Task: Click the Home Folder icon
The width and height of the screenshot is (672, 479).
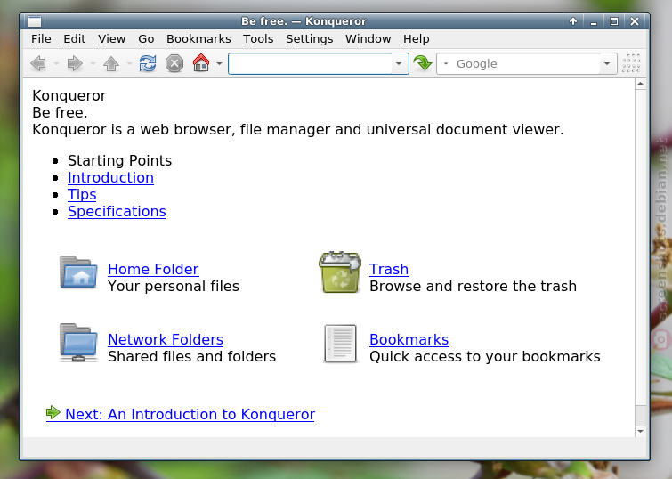Action: pyautogui.click(x=78, y=272)
